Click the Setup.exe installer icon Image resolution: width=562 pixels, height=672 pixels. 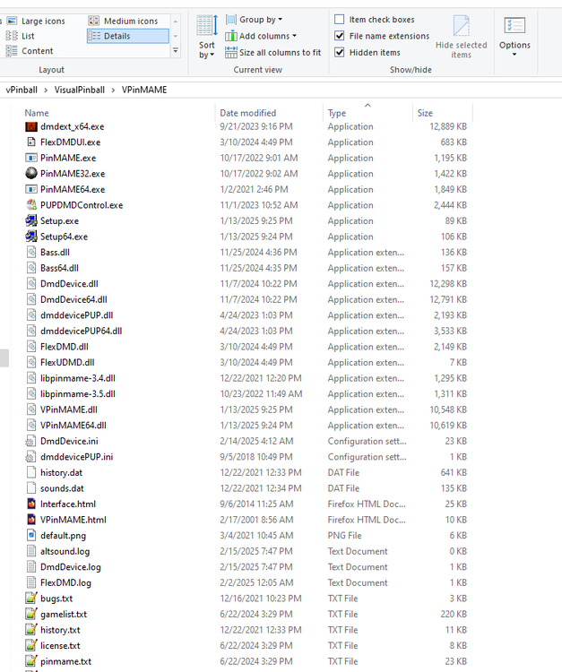[x=31, y=221]
